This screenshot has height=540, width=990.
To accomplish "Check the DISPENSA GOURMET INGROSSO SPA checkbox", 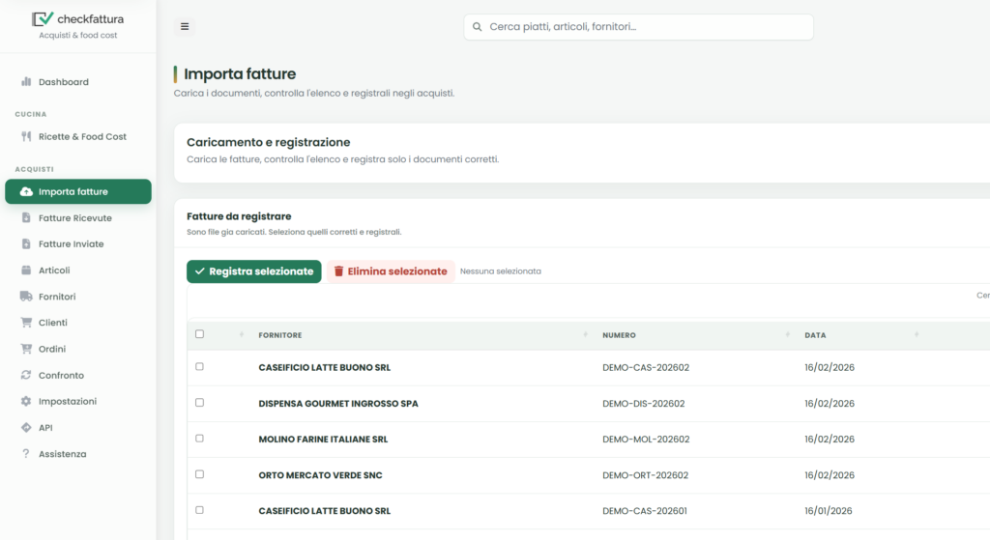I will 199,403.
